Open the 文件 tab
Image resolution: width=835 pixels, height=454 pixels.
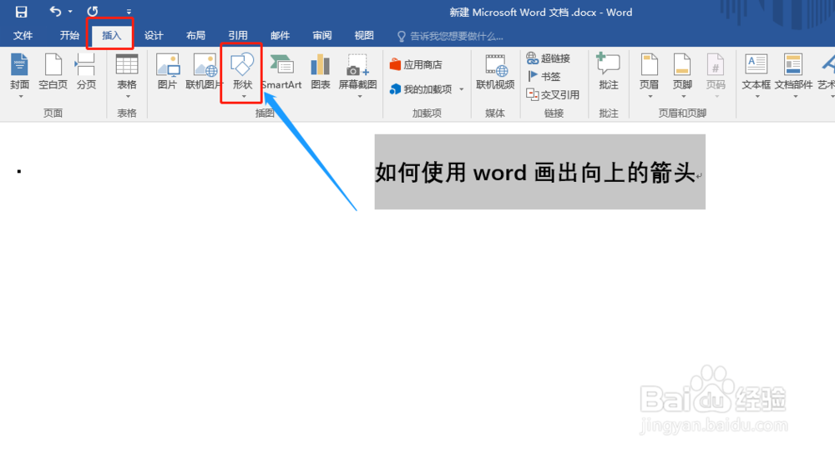tap(23, 36)
